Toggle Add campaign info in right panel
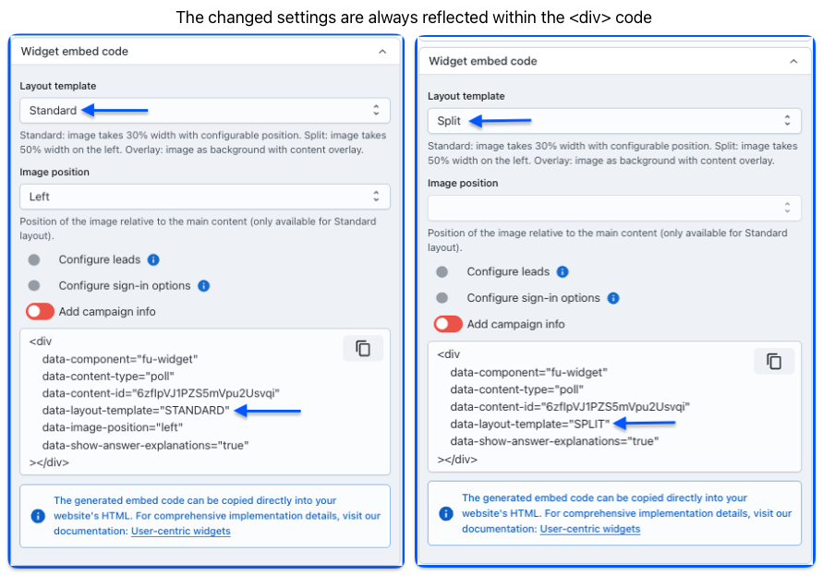Viewport: 823px width, 575px height. (448, 324)
